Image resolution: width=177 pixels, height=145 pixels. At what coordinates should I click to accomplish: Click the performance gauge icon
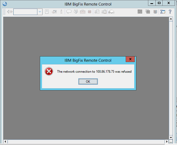tap(111, 12)
